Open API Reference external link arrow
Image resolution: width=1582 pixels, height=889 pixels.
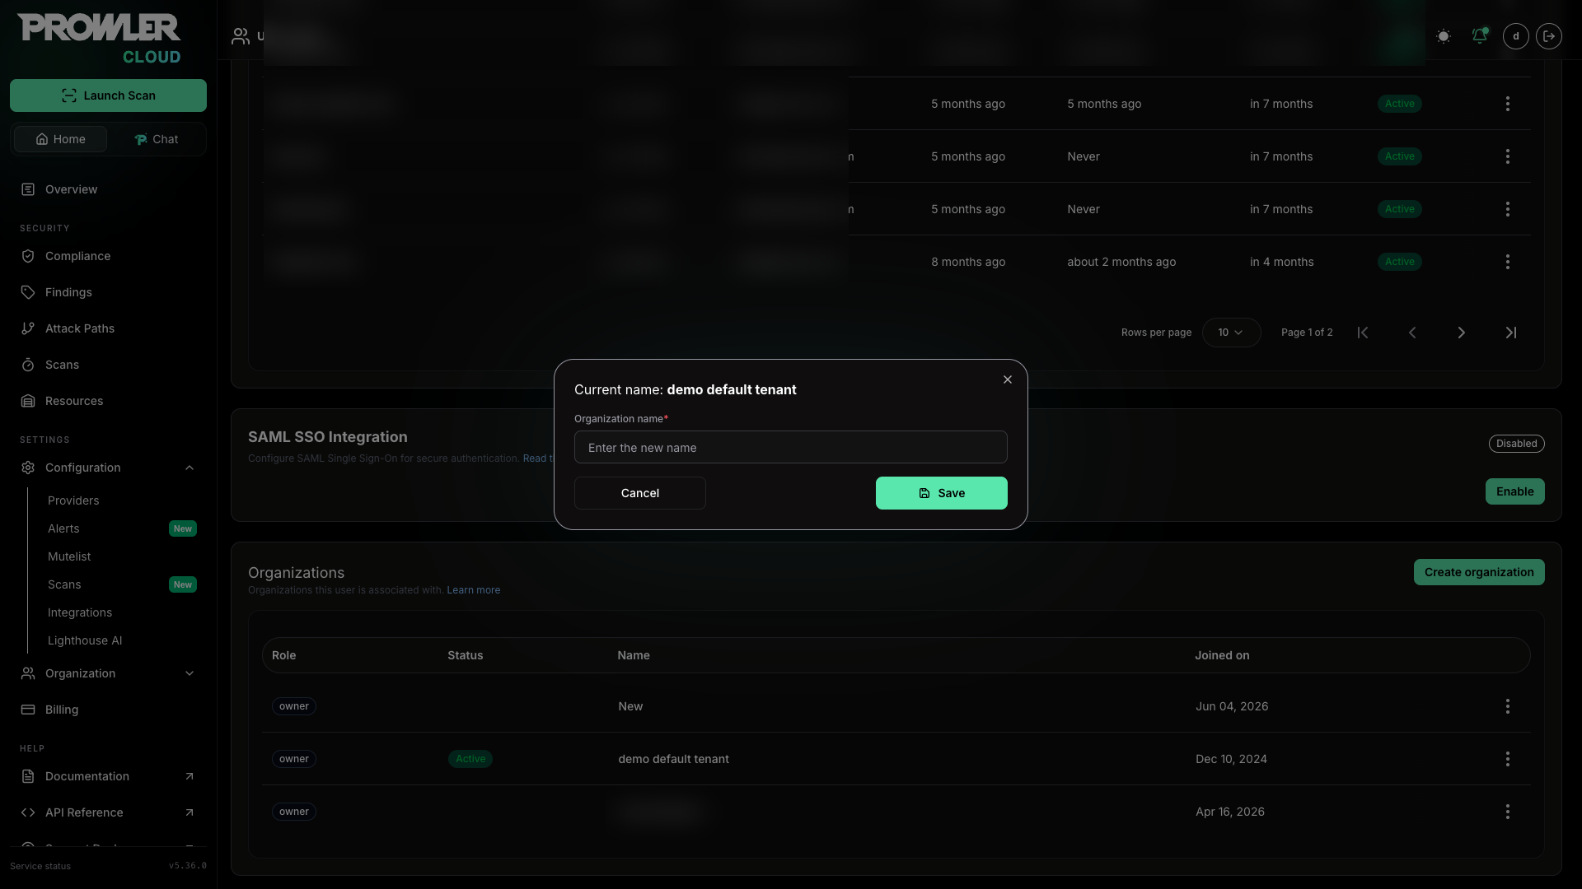(x=190, y=812)
